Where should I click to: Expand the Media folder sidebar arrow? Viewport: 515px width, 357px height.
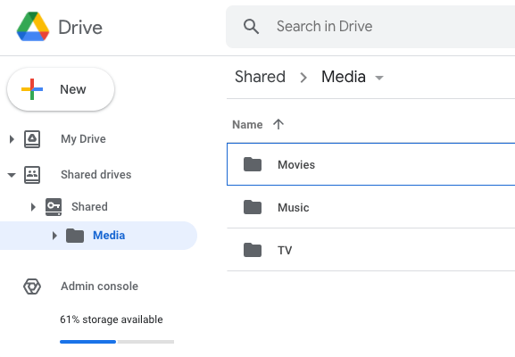[x=54, y=236]
